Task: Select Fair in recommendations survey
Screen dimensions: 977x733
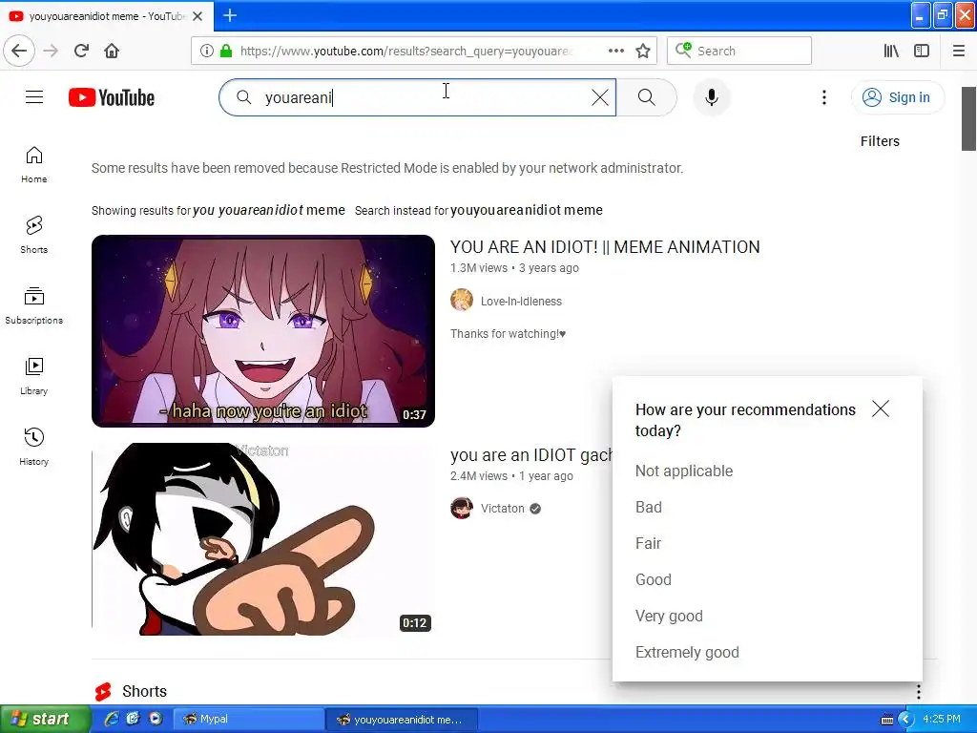Action: pos(648,543)
